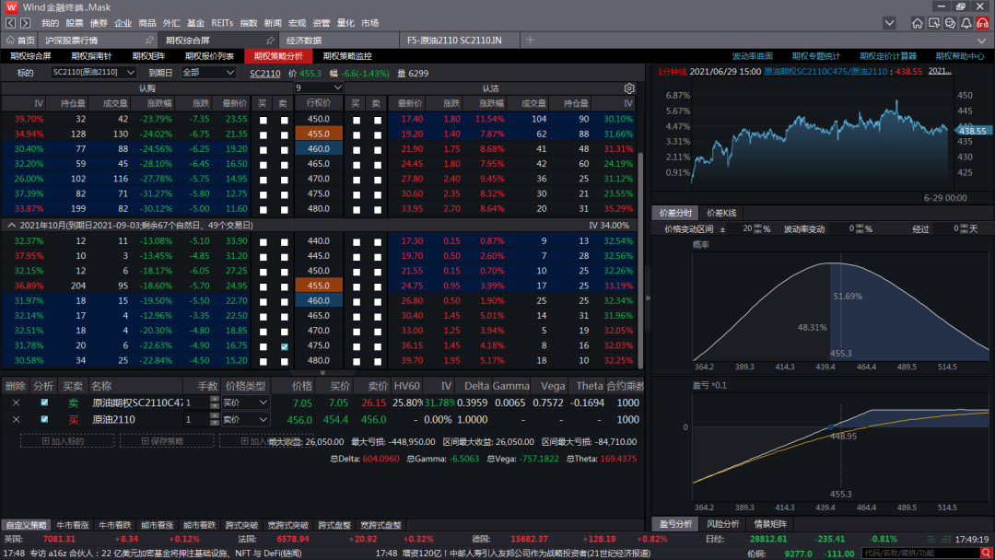Open the home icon in top right

pyautogui.click(x=917, y=23)
